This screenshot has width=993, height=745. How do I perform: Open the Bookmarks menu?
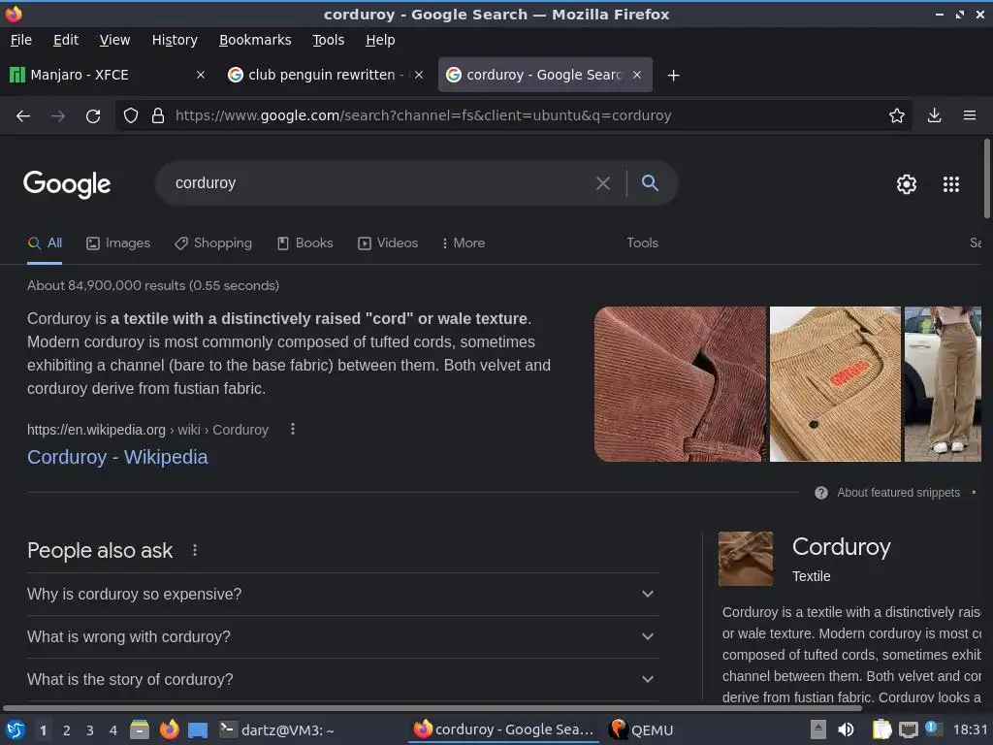pyautogui.click(x=255, y=40)
